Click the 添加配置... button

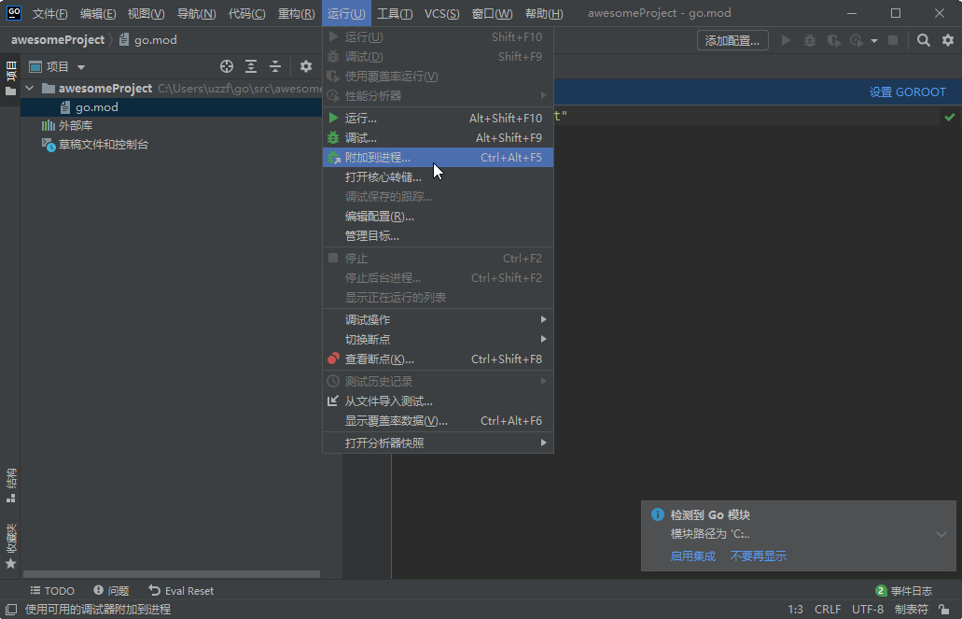click(x=732, y=40)
